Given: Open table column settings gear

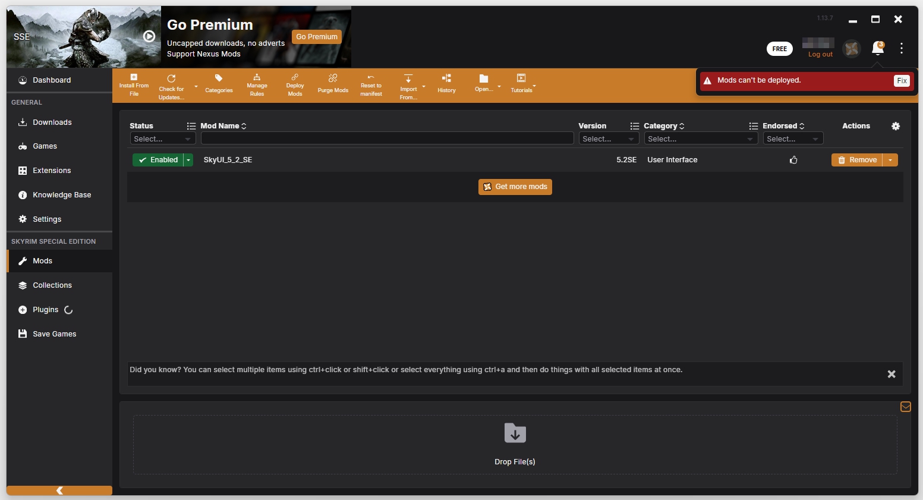Looking at the screenshot, I should pyautogui.click(x=896, y=126).
